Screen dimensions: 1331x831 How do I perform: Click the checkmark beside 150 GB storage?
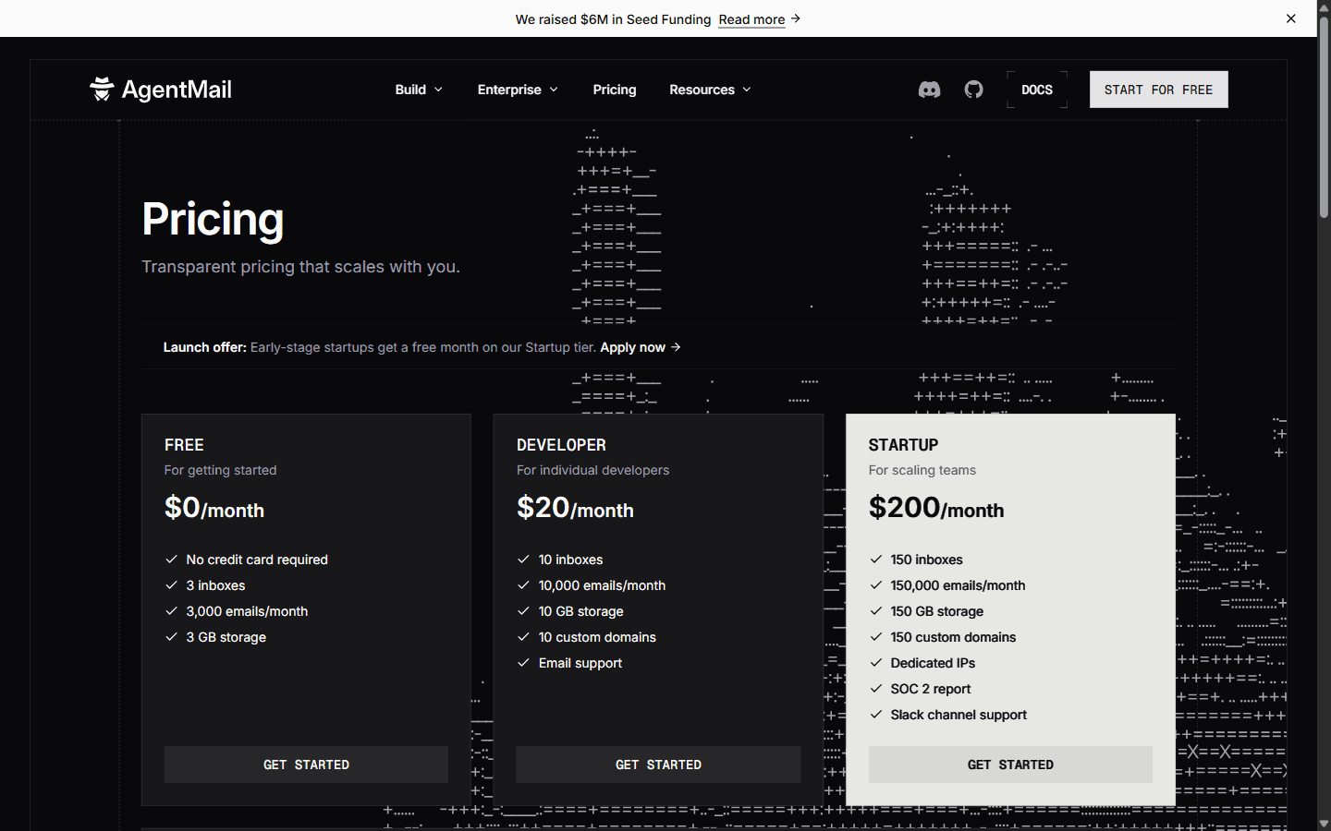point(875,611)
